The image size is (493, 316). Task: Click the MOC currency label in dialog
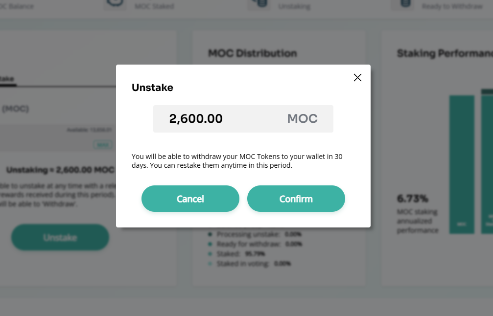pyautogui.click(x=302, y=119)
